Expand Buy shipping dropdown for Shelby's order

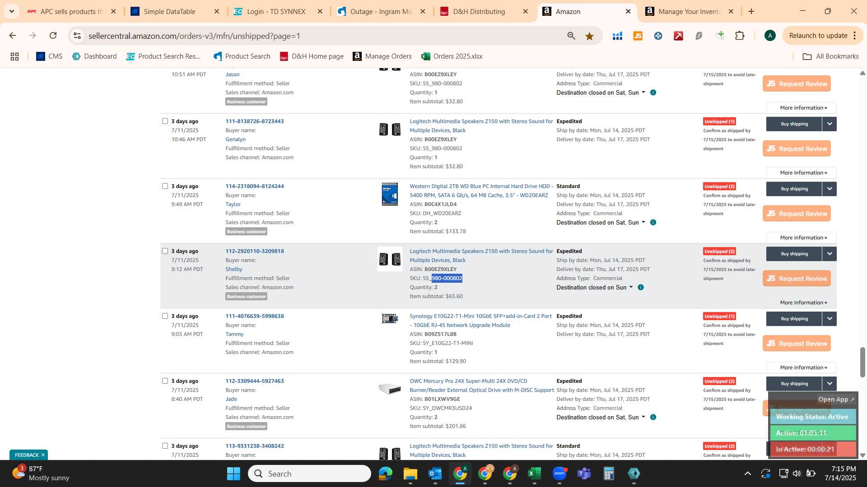tap(830, 254)
